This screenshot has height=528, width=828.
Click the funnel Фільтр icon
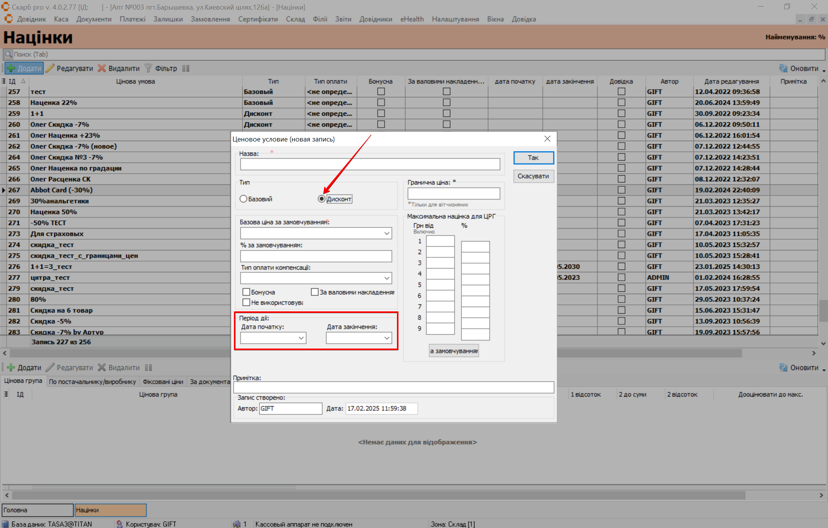(x=148, y=68)
